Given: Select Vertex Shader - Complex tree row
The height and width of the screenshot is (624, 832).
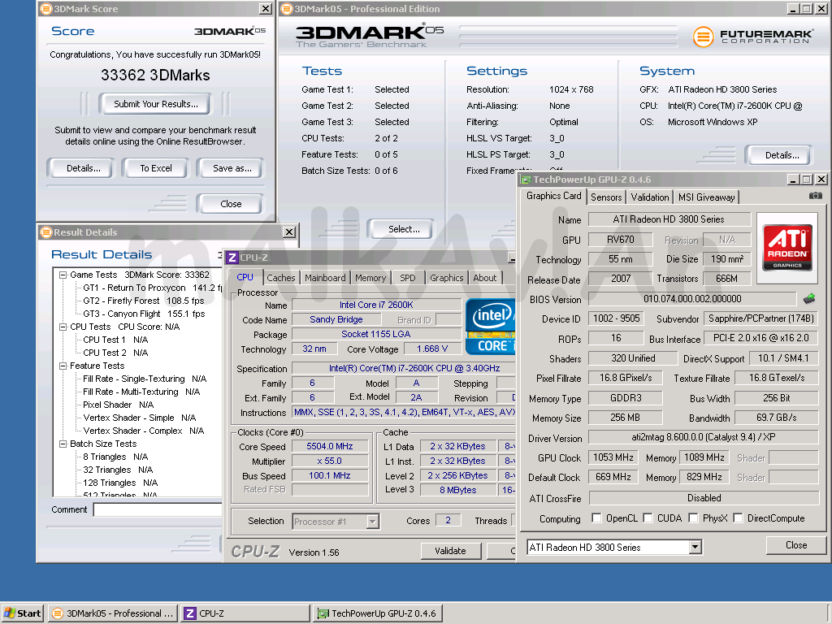Looking at the screenshot, I should point(143,431).
